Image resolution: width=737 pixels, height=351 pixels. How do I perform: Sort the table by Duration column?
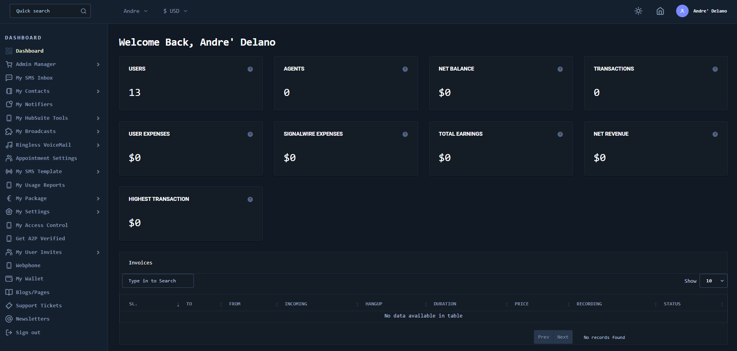[445, 304]
